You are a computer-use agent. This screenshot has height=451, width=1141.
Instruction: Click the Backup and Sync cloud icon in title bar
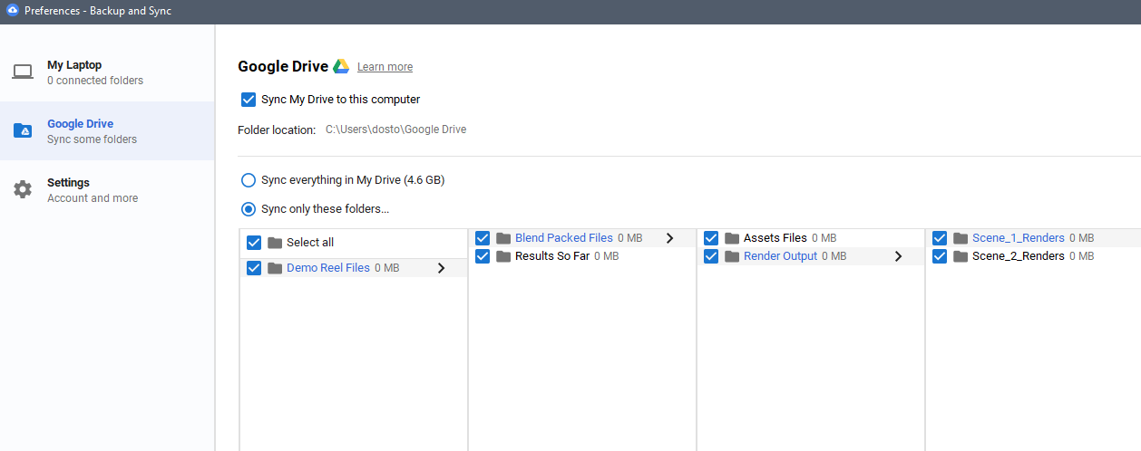(13, 11)
